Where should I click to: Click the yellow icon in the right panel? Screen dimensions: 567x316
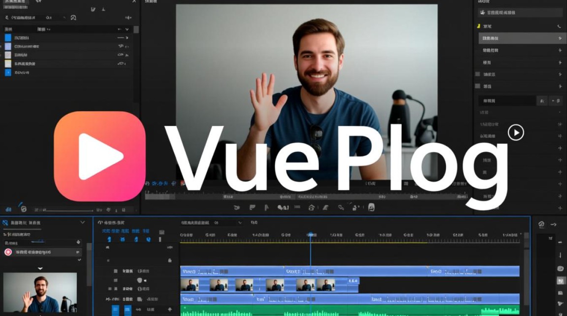coord(478,26)
